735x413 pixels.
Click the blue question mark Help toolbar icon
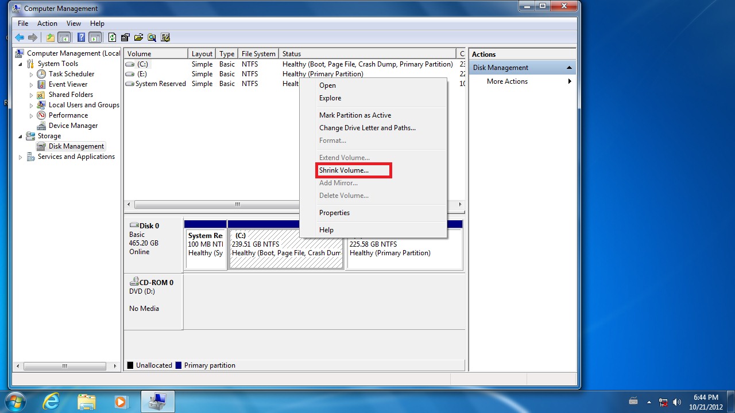pos(82,38)
